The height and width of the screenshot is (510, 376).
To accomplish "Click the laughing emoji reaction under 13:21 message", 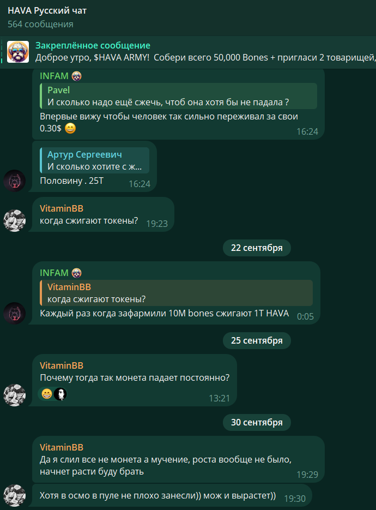I will [x=47, y=394].
